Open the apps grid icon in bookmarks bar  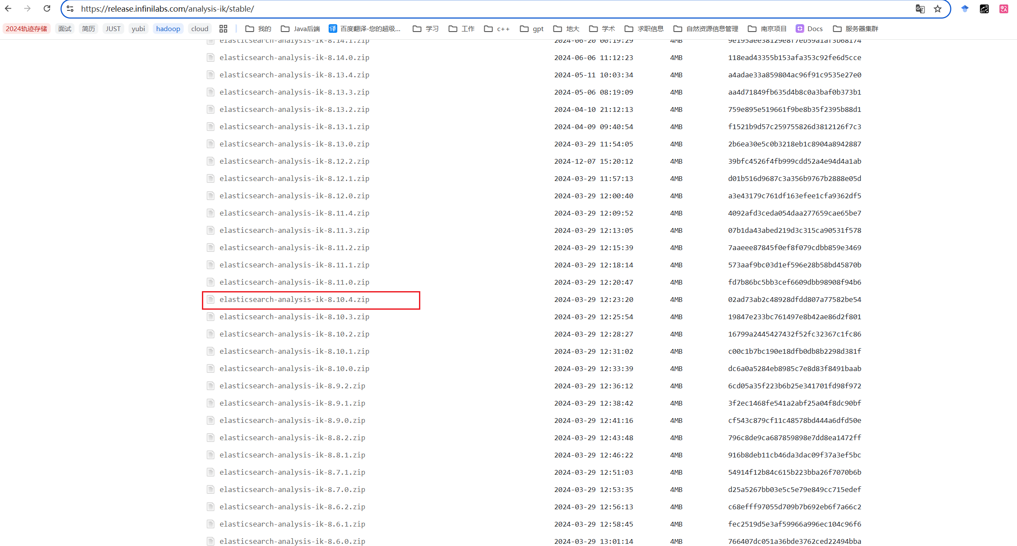click(x=223, y=29)
